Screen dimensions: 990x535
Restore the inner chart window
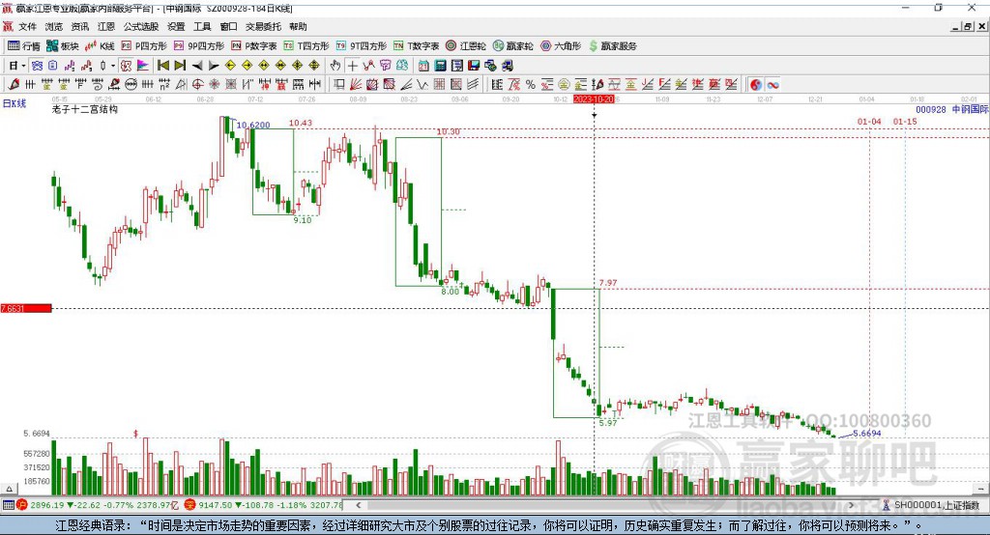coord(967,26)
